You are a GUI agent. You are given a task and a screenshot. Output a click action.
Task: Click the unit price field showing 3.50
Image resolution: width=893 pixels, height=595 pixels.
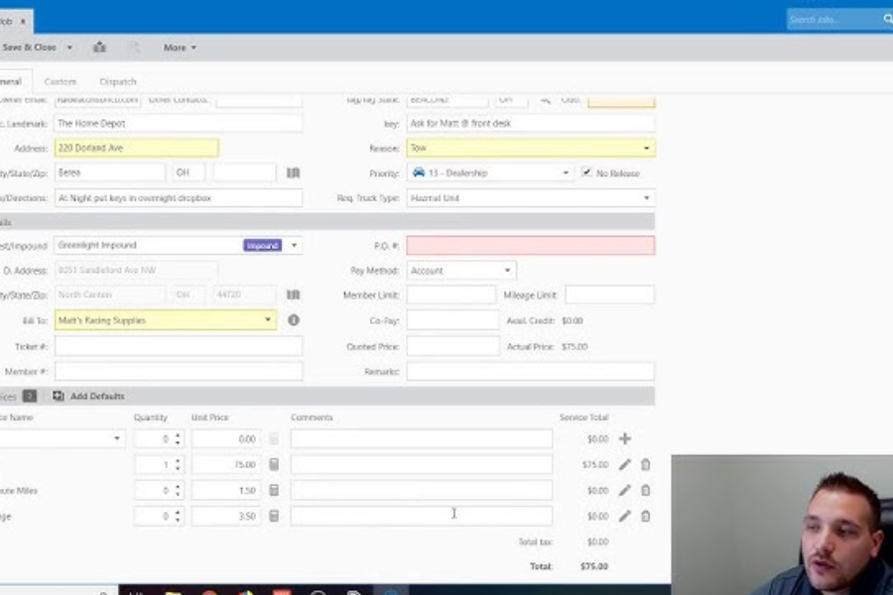[x=226, y=516]
